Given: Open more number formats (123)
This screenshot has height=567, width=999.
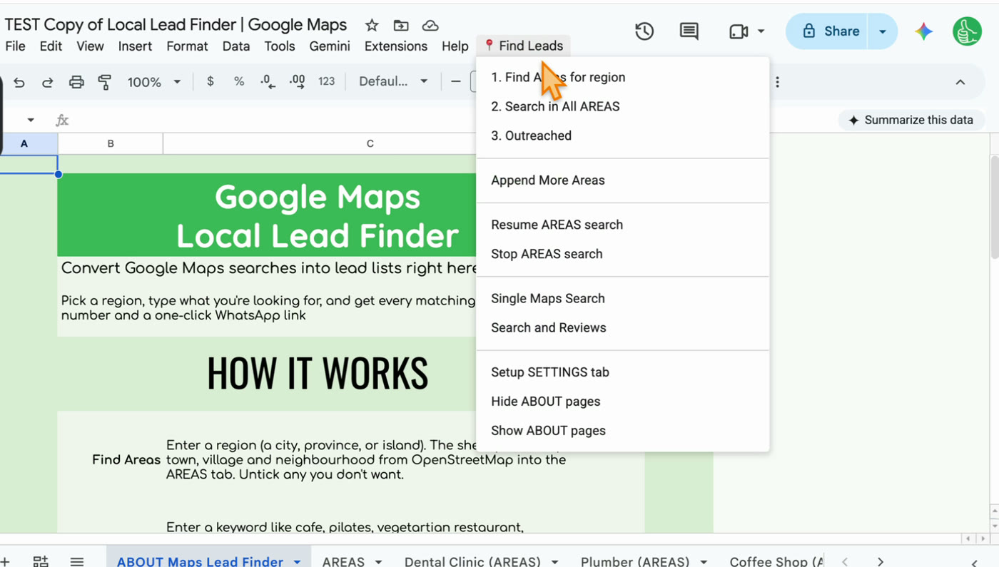Looking at the screenshot, I should [x=327, y=81].
